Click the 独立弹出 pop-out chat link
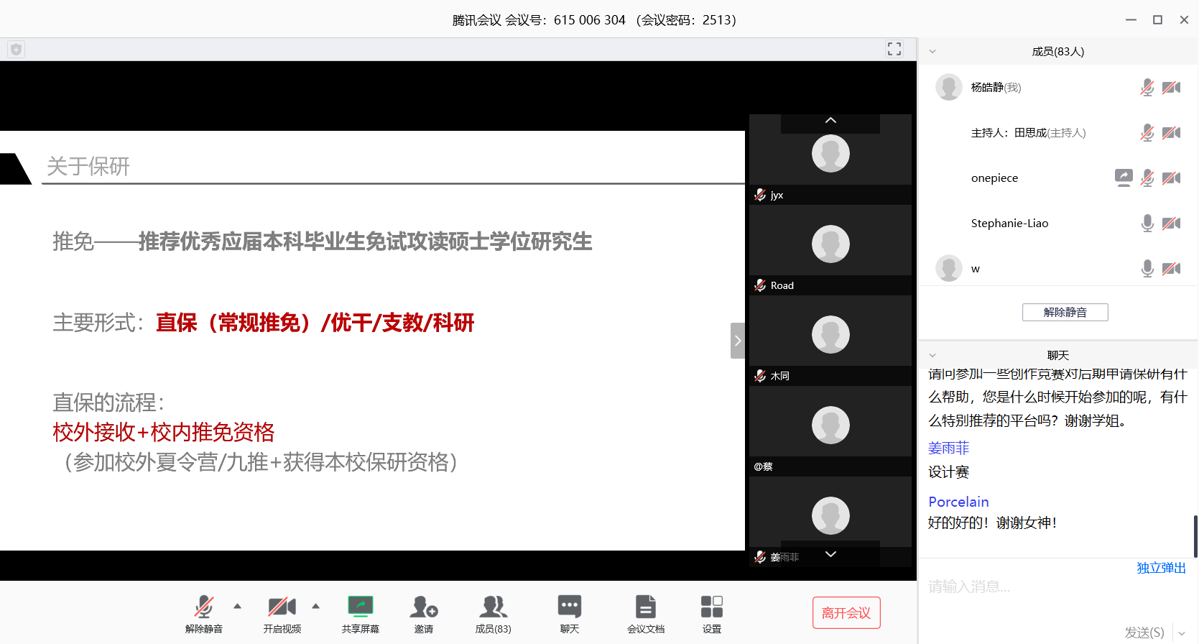The image size is (1199, 644). coord(1161,568)
